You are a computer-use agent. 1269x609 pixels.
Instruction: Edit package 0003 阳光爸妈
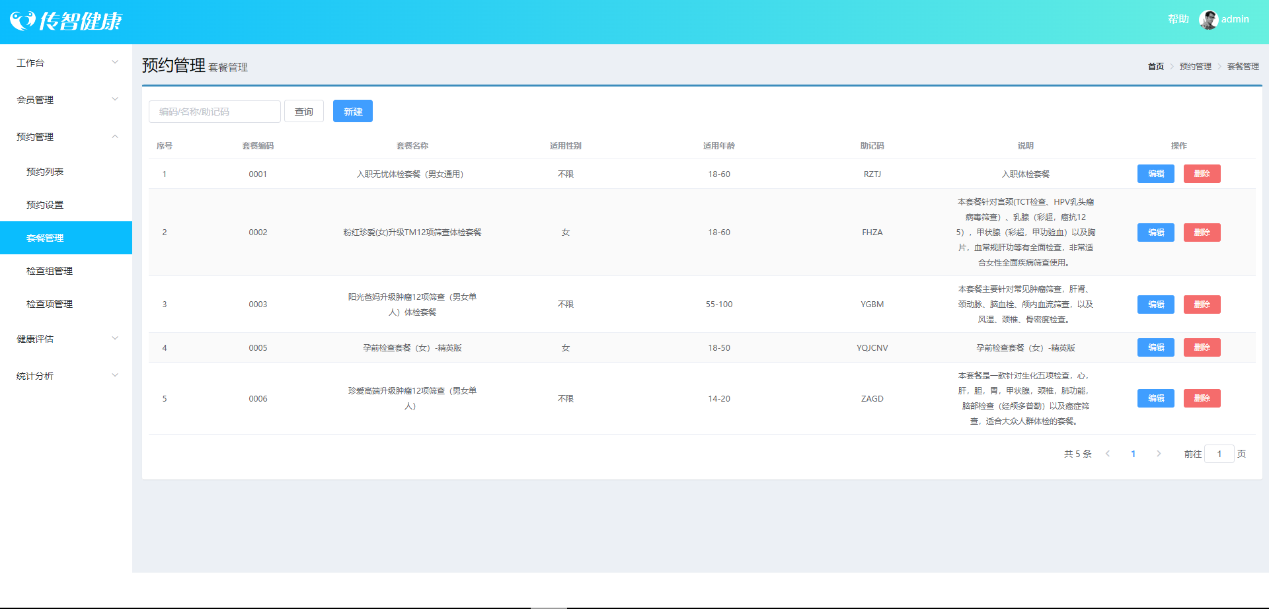[x=1156, y=304]
